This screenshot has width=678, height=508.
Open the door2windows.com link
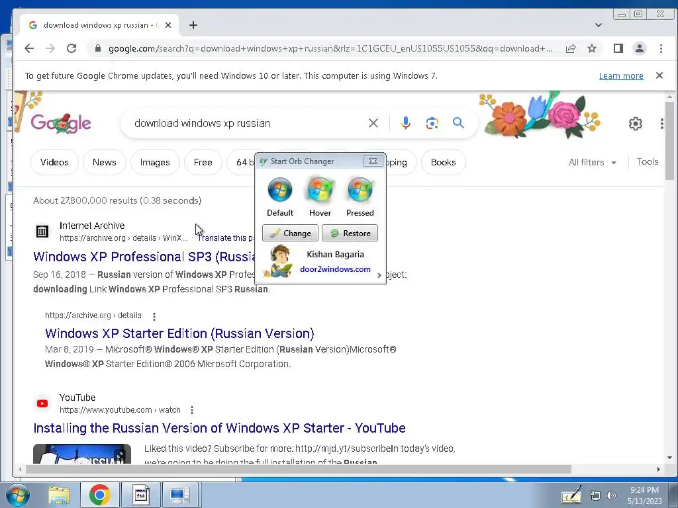pos(335,269)
